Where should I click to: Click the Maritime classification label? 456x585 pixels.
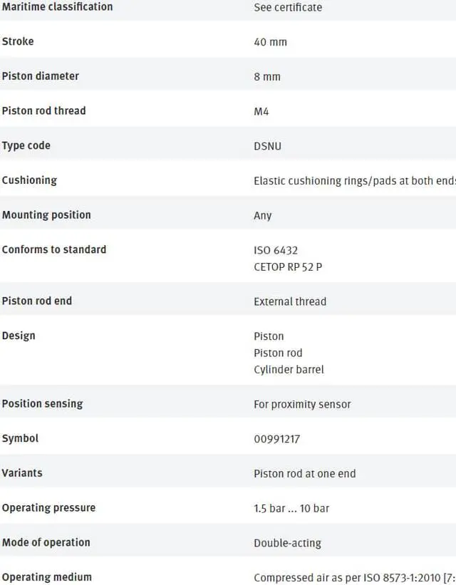57,6
